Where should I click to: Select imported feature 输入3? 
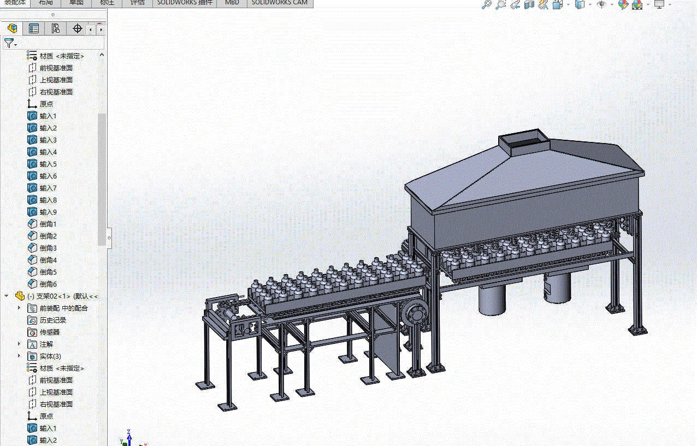click(42, 140)
